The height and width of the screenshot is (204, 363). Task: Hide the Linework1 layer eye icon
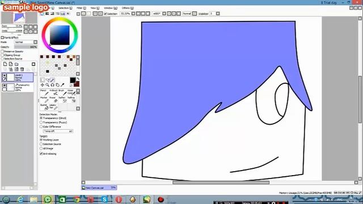[5, 86]
